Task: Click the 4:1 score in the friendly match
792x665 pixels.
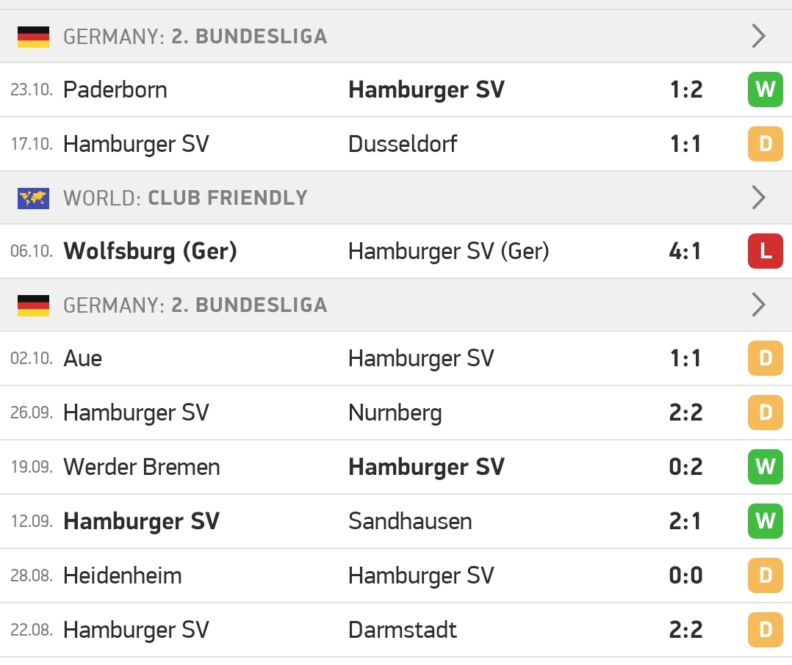Action: coord(685,251)
